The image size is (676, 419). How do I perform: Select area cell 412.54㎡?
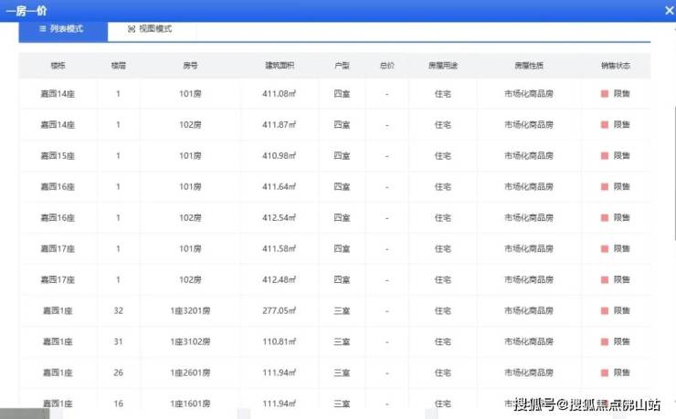tap(279, 217)
